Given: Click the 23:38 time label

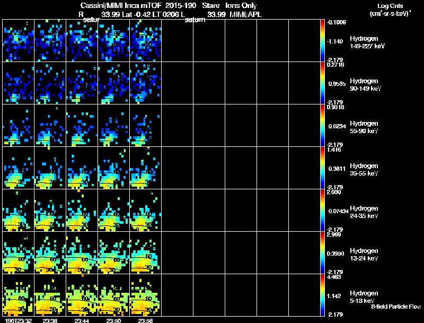Looking at the screenshot, I should [50, 320].
